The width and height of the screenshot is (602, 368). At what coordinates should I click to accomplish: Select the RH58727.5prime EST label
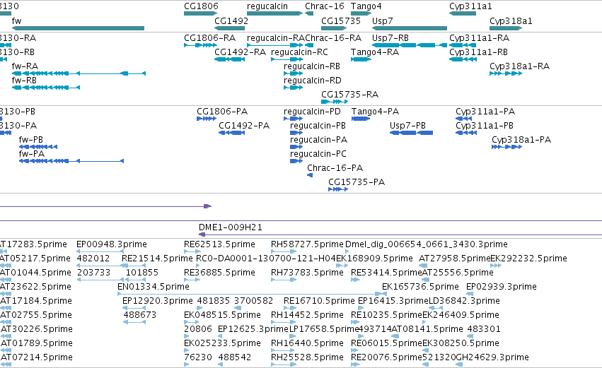point(307,244)
